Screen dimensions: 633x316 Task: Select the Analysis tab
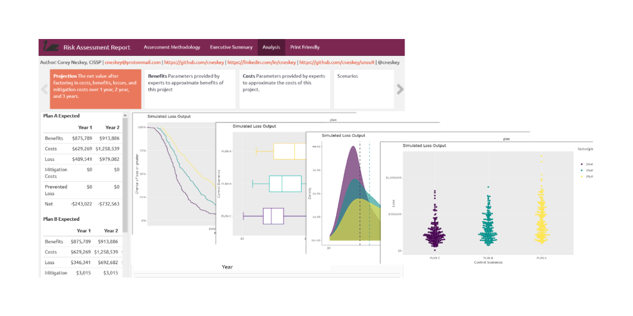pyautogui.click(x=271, y=47)
